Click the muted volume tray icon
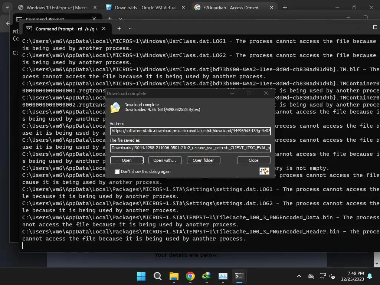This screenshot has height=285, width=380. pos(332,276)
